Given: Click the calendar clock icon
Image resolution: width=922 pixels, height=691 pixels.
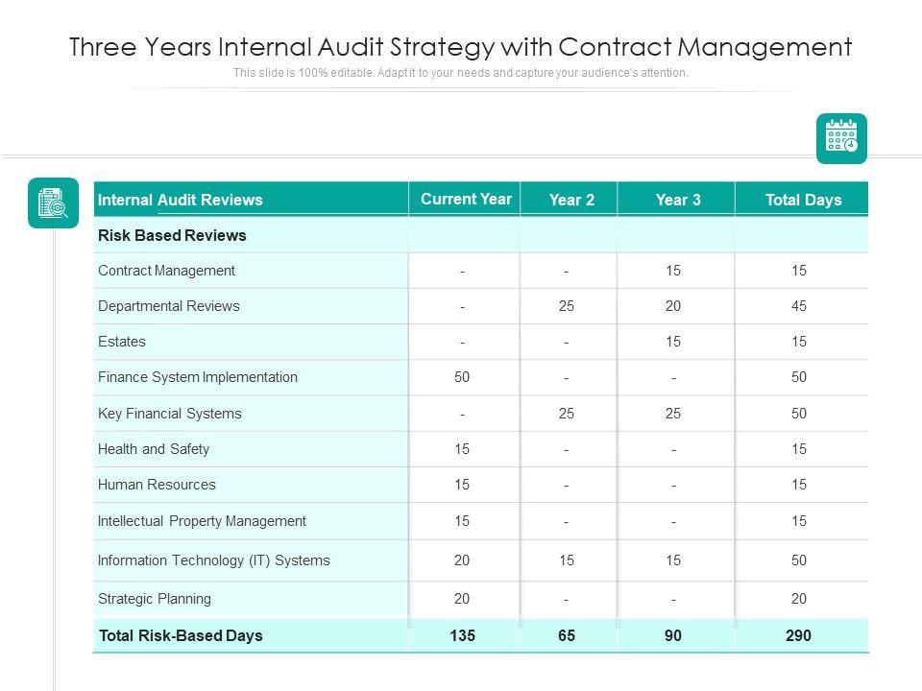Looking at the screenshot, I should (x=841, y=138).
